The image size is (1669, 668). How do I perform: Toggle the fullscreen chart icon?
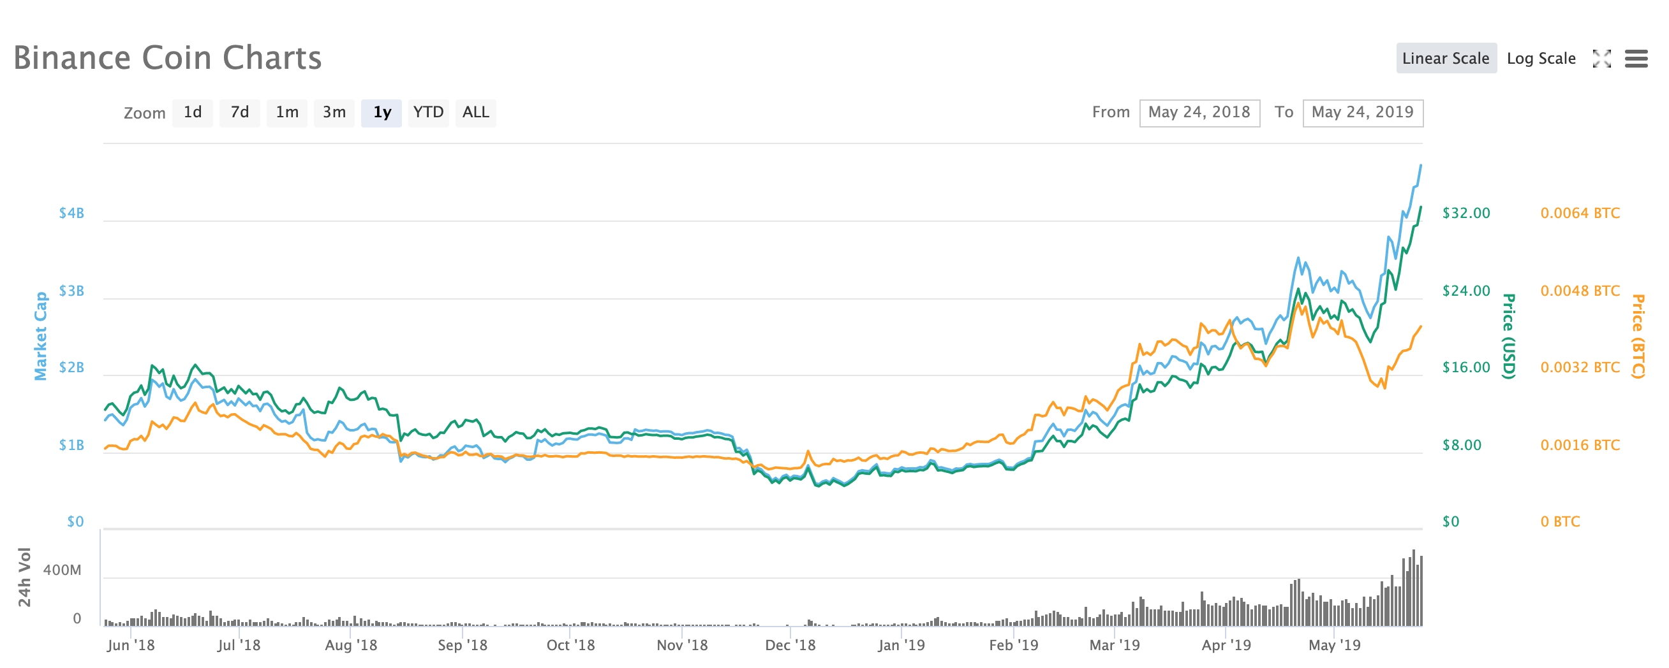click(1601, 59)
